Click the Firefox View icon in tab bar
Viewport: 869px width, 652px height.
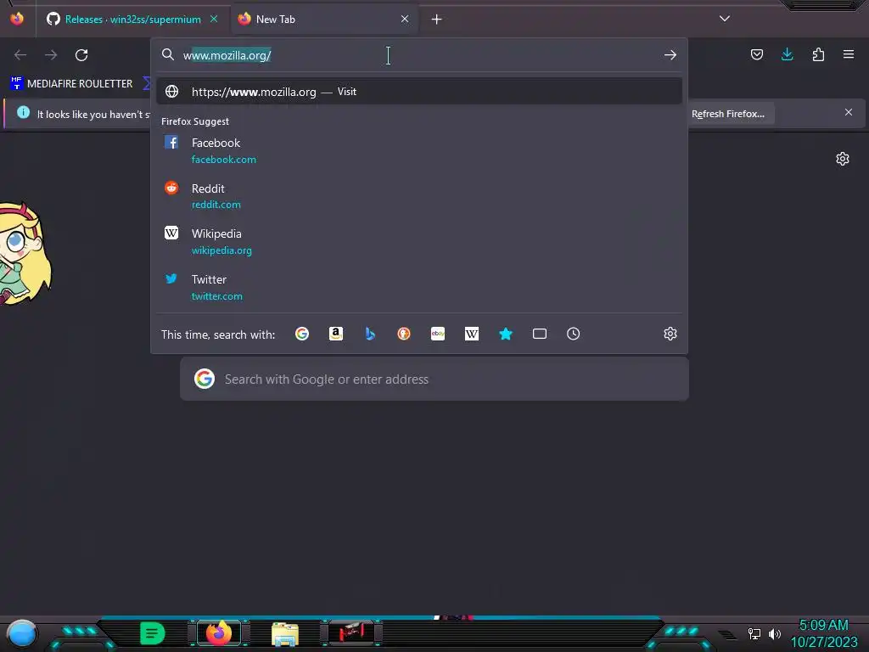point(17,19)
